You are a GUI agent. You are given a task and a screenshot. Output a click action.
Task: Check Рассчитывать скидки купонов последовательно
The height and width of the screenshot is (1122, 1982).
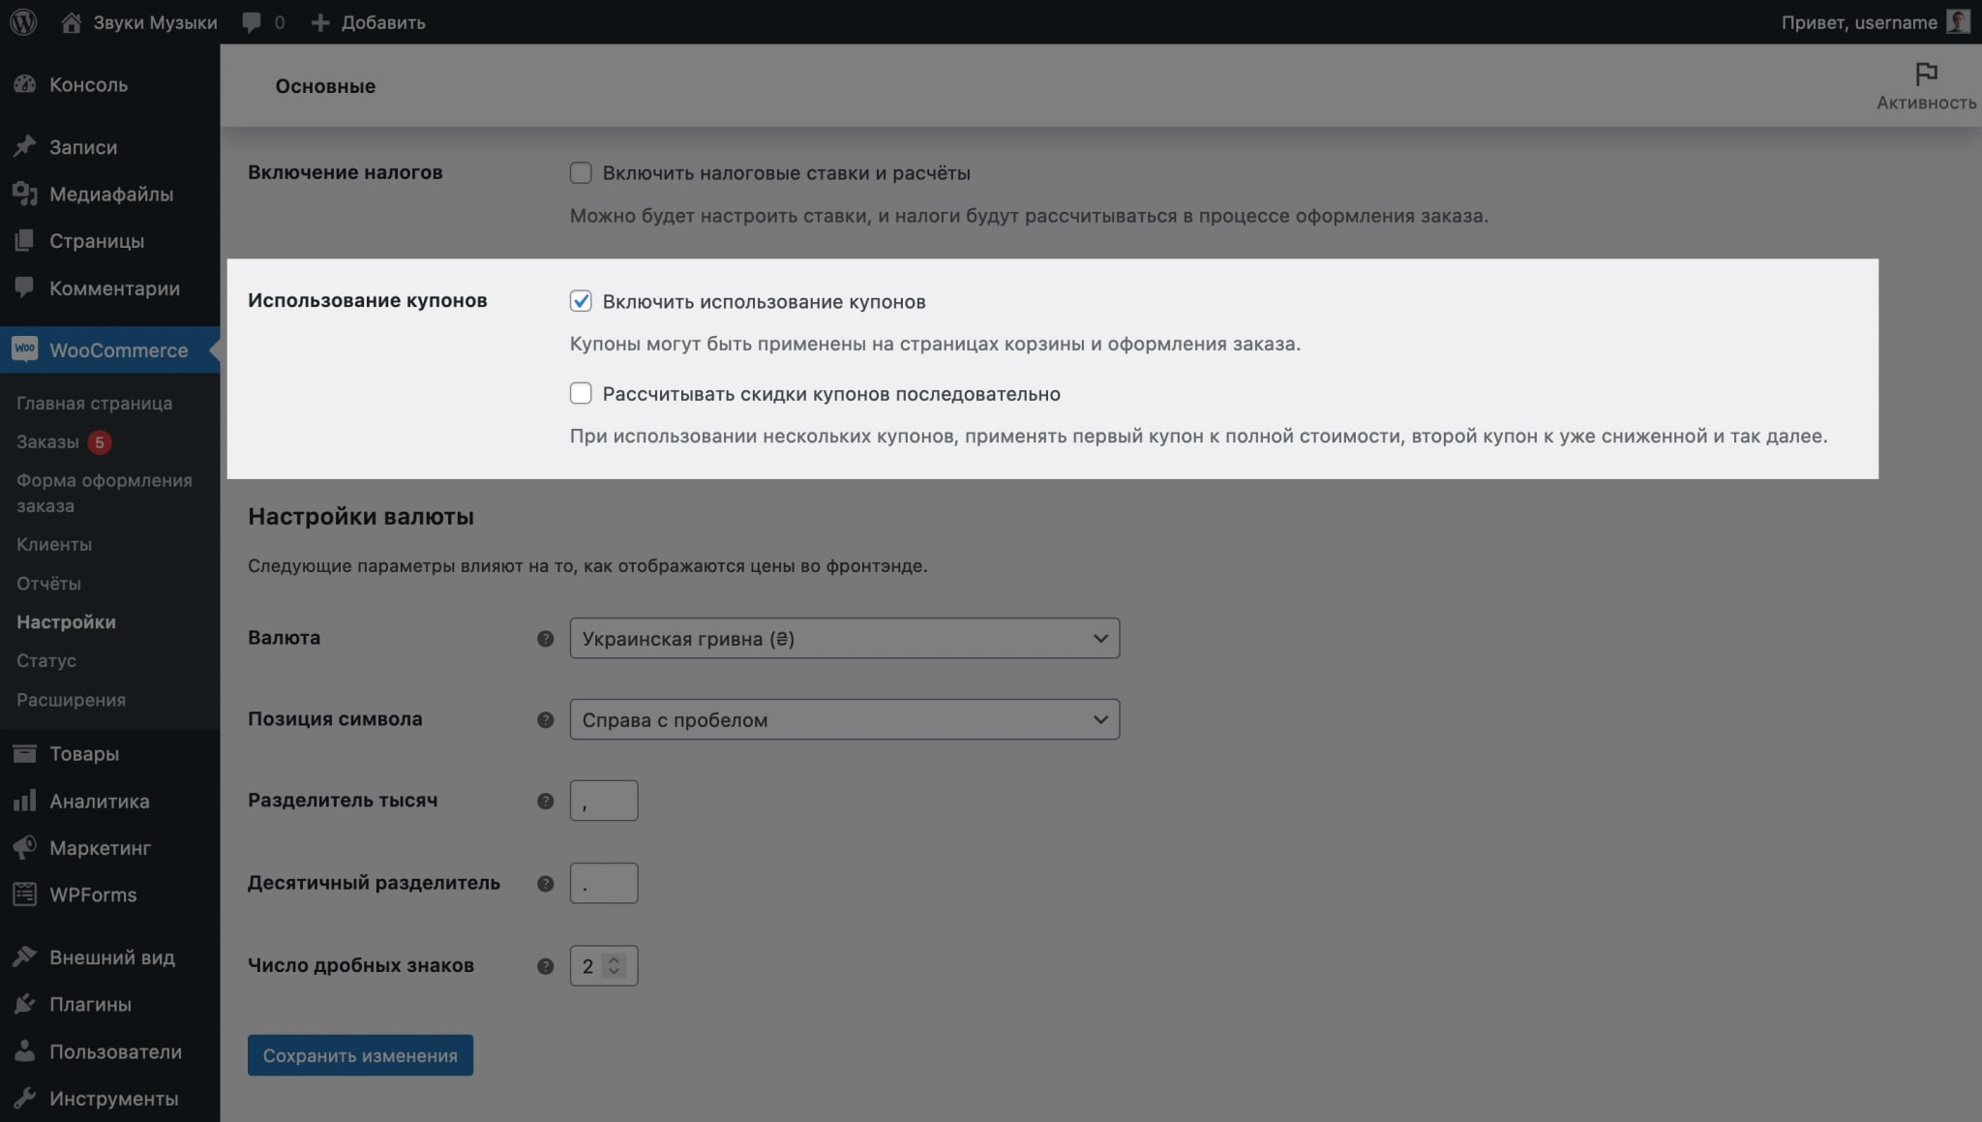point(581,393)
